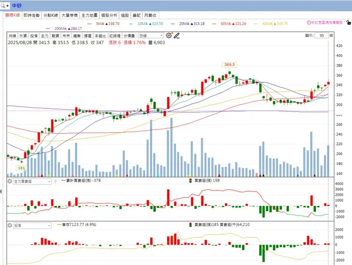Switch to the 個股分析 tab
The width and height of the screenshot is (352, 265).
109,15
